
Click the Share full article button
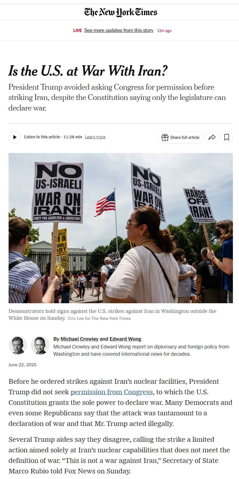[180, 137]
